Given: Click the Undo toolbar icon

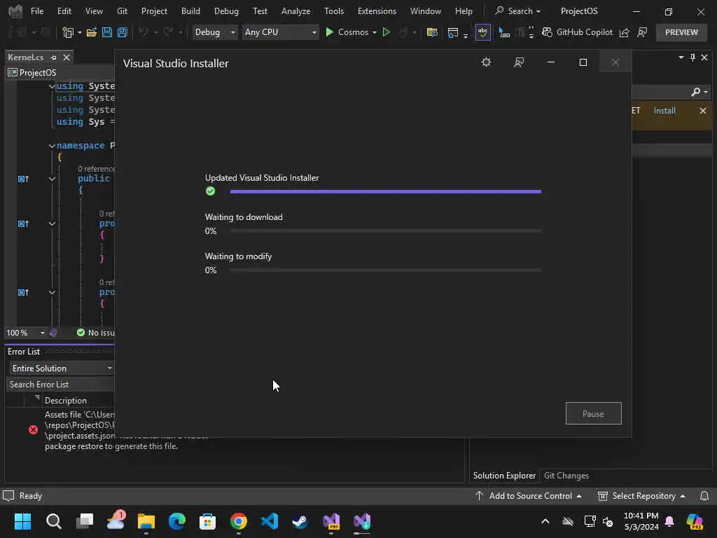Looking at the screenshot, I should tap(144, 32).
